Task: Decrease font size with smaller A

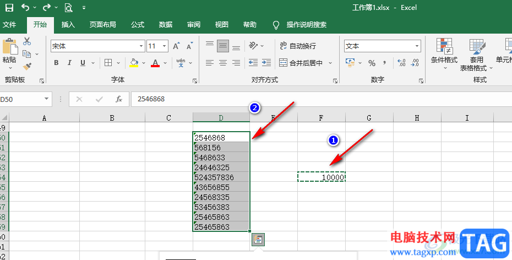Action: point(190,46)
